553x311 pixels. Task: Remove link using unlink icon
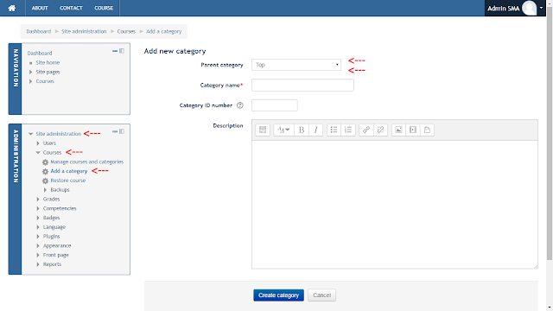pyautogui.click(x=380, y=130)
